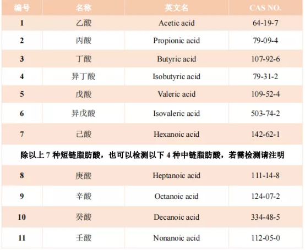Click CAS number 124-07-2
The width and height of the screenshot is (305, 250).
[265, 196]
